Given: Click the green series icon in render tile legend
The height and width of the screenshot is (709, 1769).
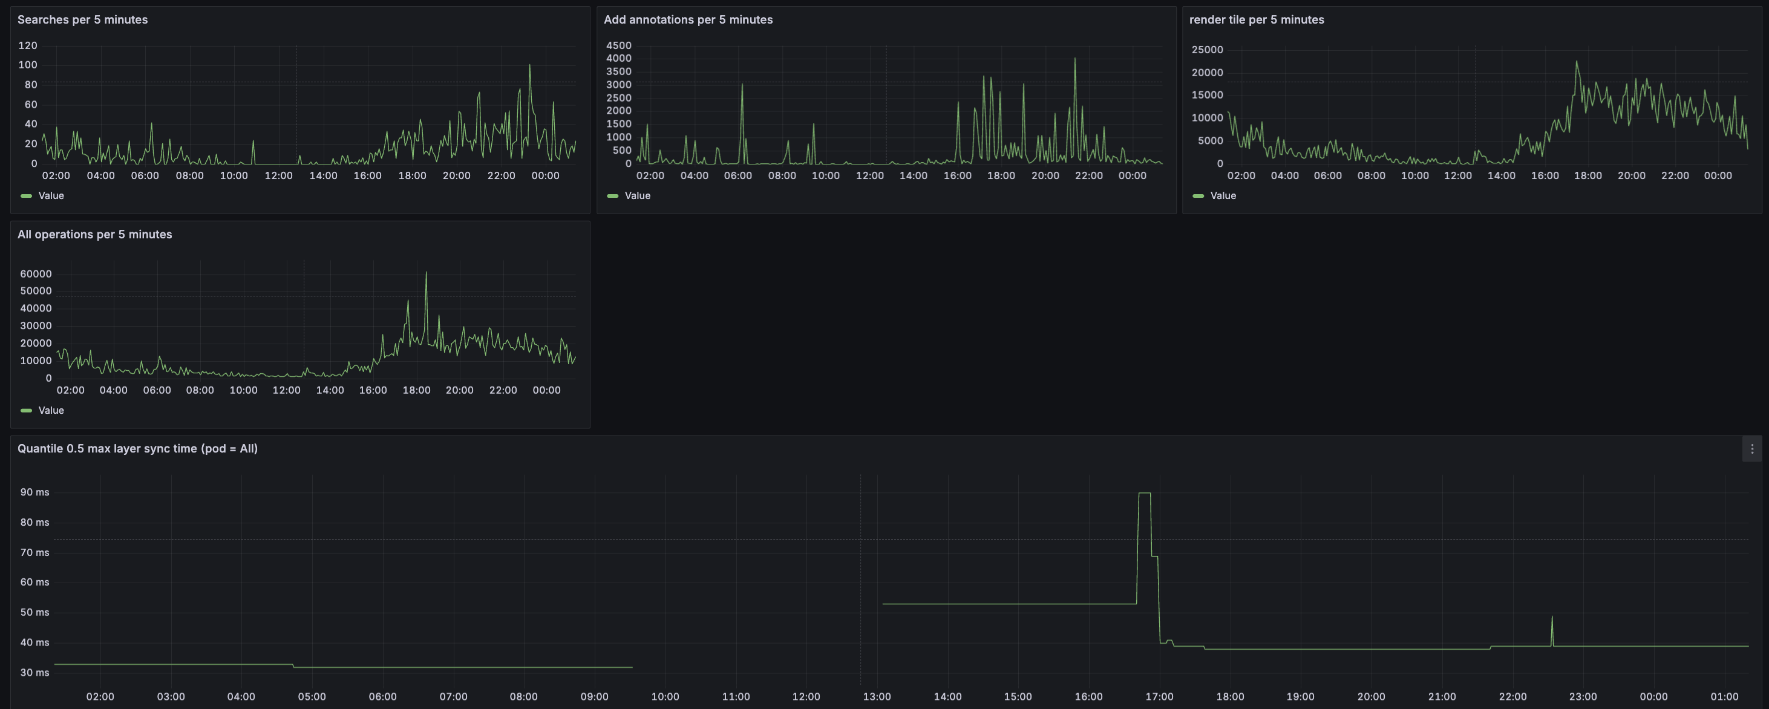Looking at the screenshot, I should click(1199, 195).
